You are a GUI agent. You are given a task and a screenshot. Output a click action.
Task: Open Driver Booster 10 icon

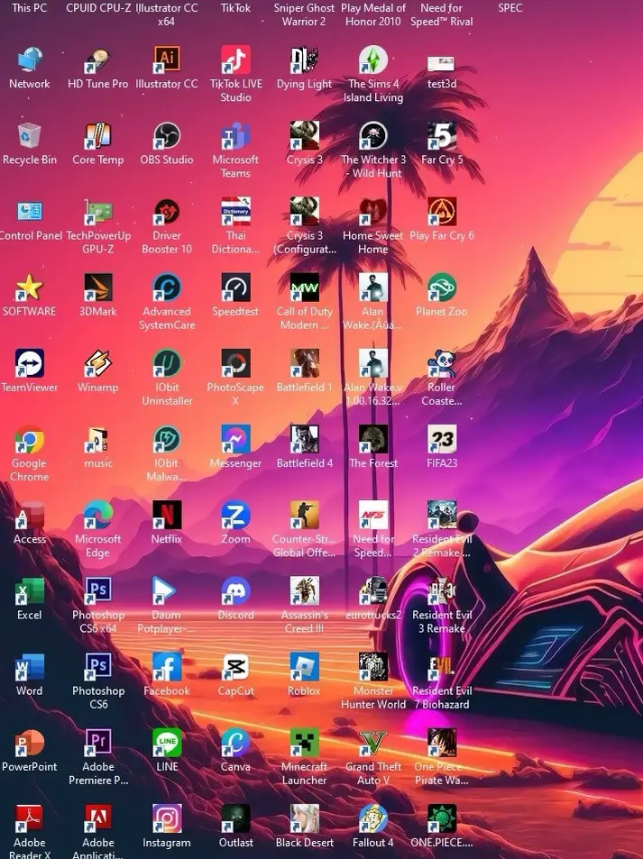pos(167,212)
